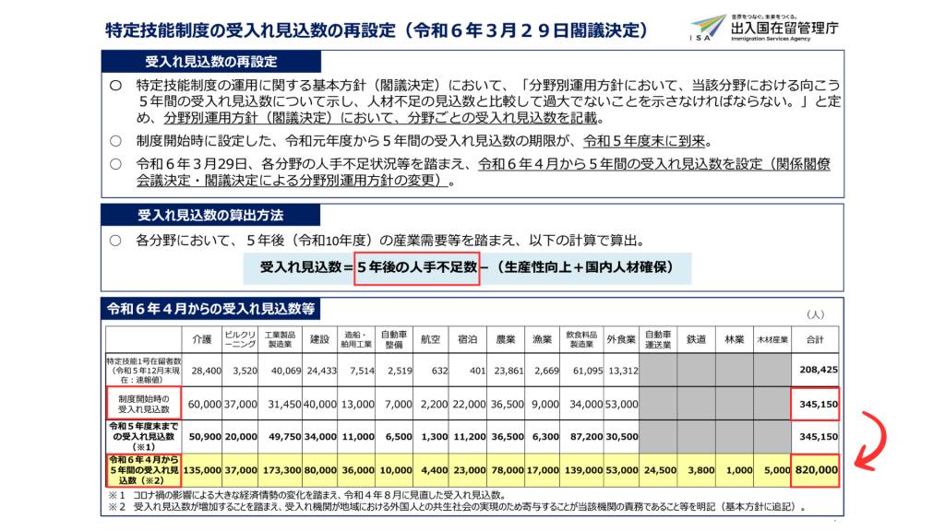Click the red-boxed 345,150 total cell
Screen dimensions: 945x531
(x=816, y=405)
